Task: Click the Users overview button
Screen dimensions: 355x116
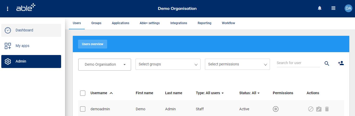Action: point(93,44)
